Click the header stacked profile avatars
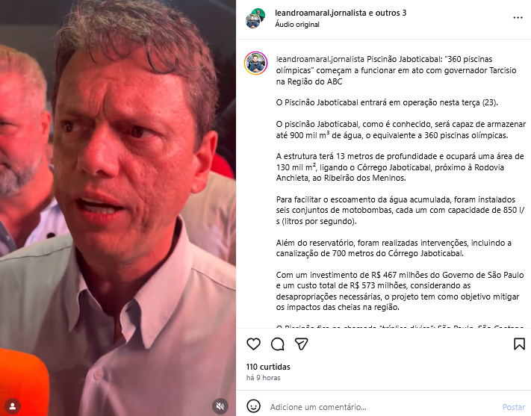This screenshot has width=531, height=416. [x=255, y=18]
